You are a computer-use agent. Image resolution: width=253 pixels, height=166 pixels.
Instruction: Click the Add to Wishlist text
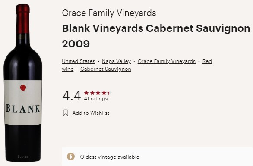coord(91,113)
